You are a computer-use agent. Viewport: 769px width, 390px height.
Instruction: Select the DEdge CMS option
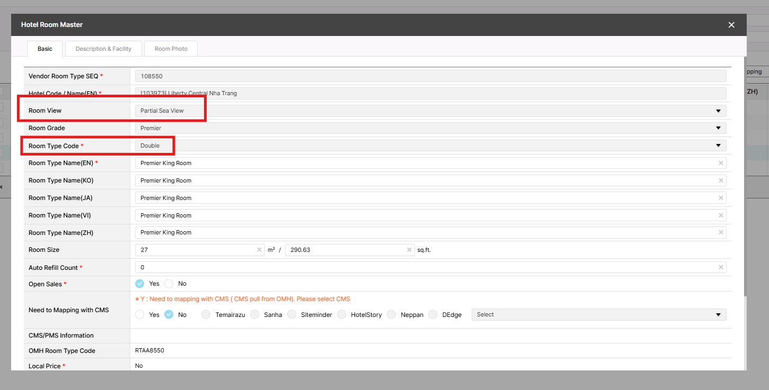pos(433,314)
